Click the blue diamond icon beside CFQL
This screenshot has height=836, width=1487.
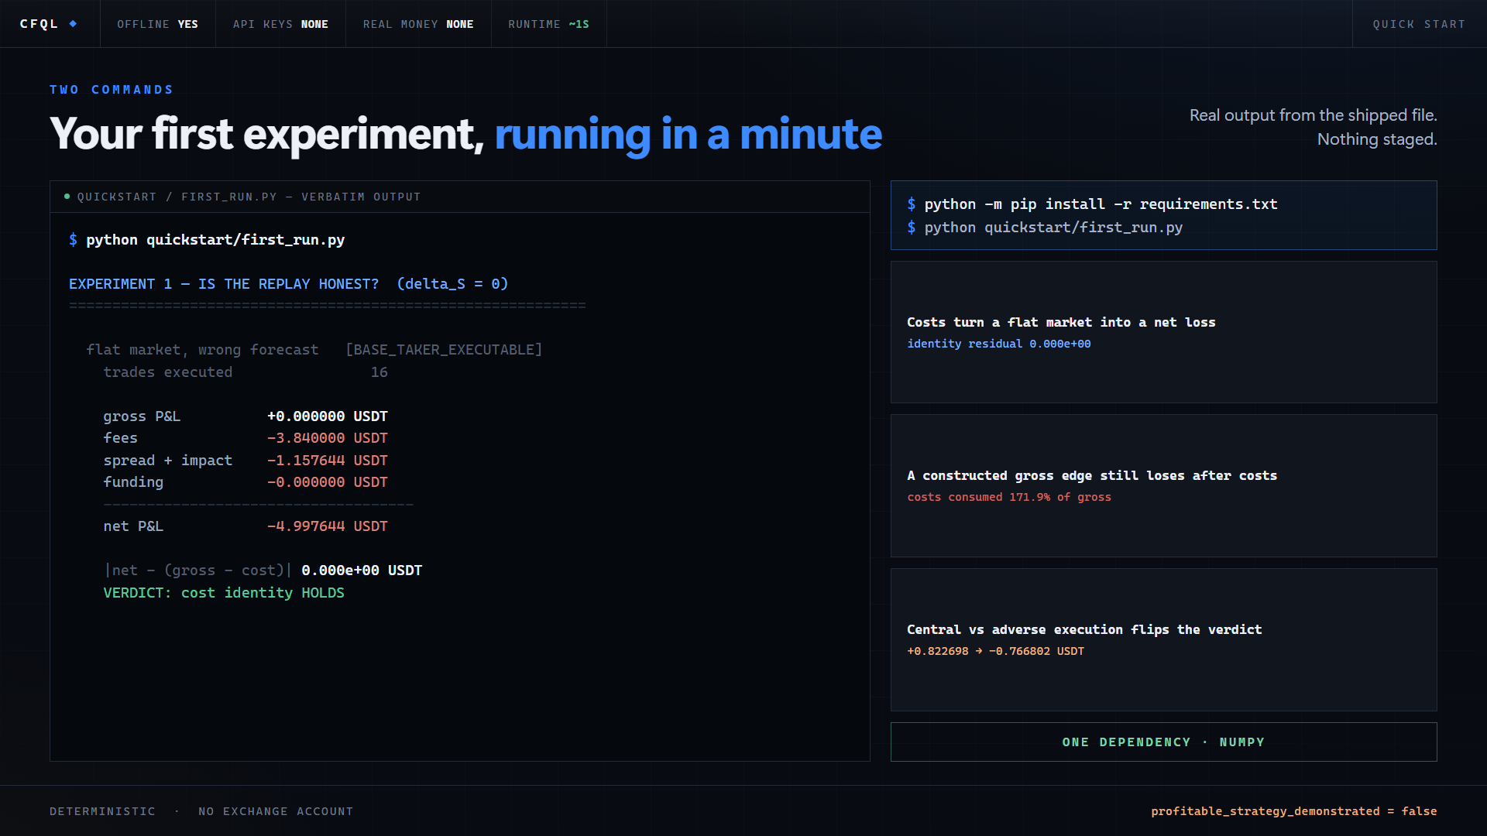[73, 23]
